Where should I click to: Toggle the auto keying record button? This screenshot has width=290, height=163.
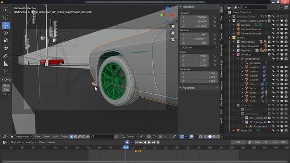coord(127,143)
